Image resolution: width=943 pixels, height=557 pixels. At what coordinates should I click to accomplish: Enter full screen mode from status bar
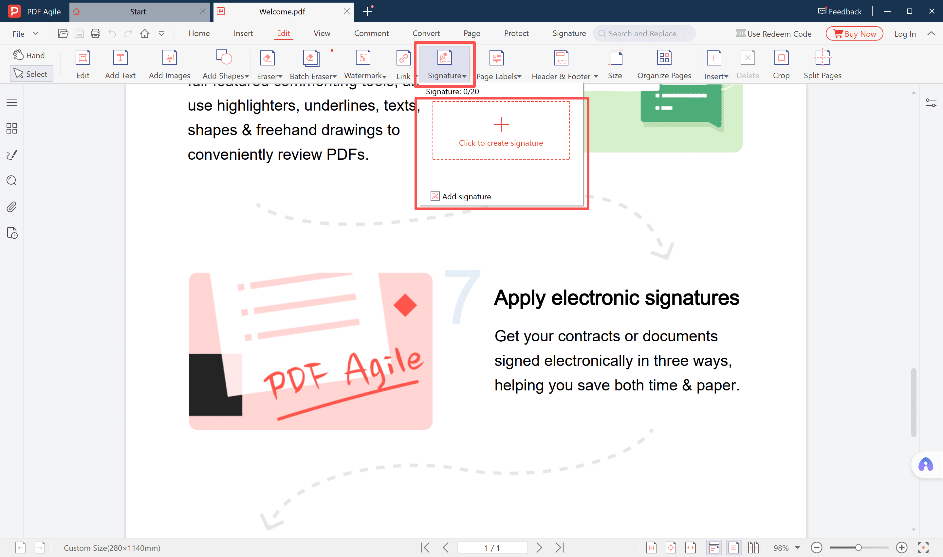[923, 548]
